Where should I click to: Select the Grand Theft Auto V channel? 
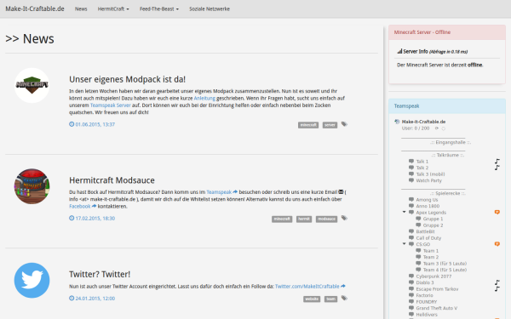coord(436,308)
